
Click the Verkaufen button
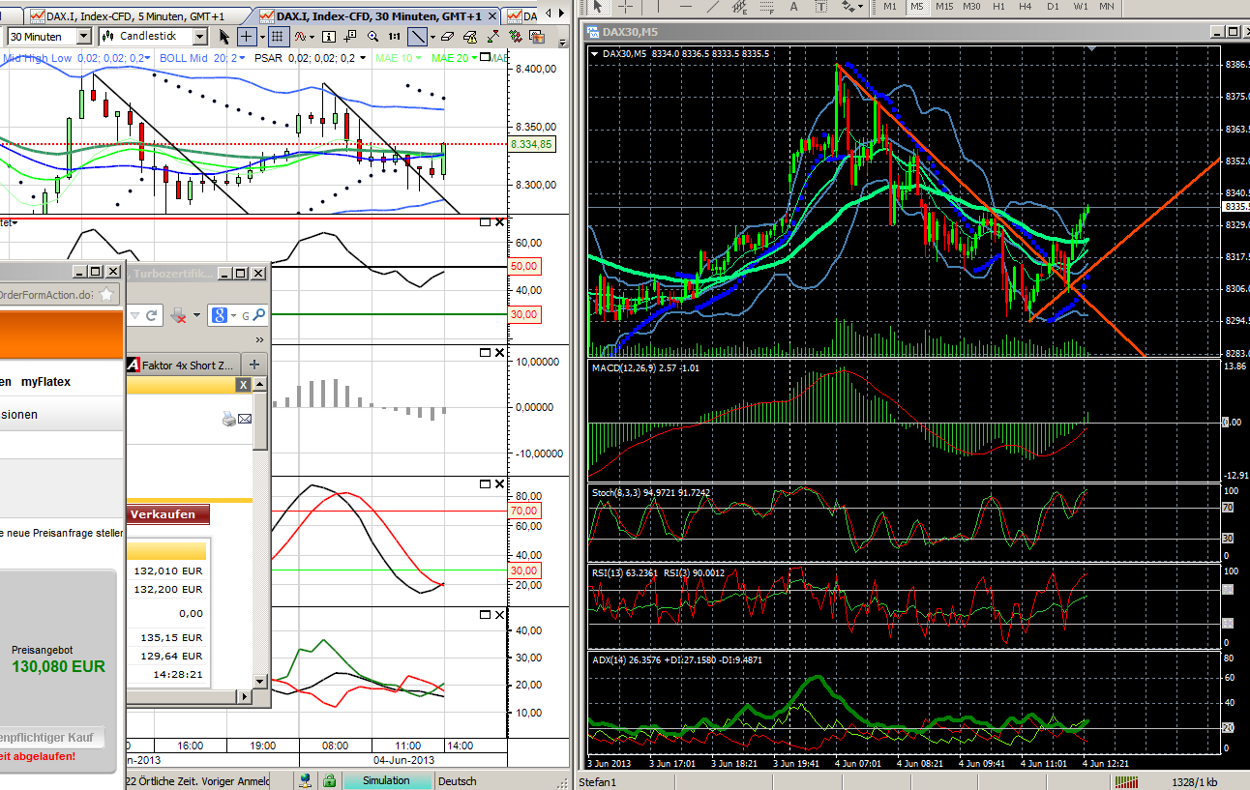pyautogui.click(x=168, y=514)
